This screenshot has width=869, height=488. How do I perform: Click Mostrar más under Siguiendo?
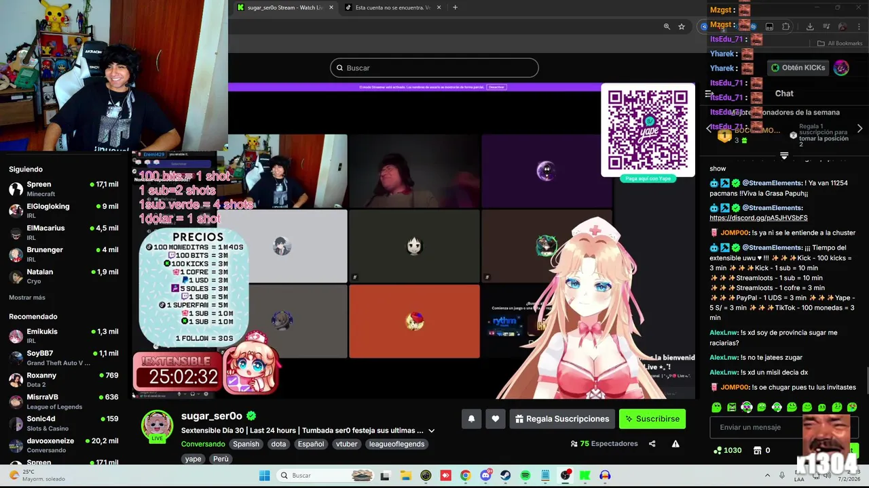coord(27,298)
